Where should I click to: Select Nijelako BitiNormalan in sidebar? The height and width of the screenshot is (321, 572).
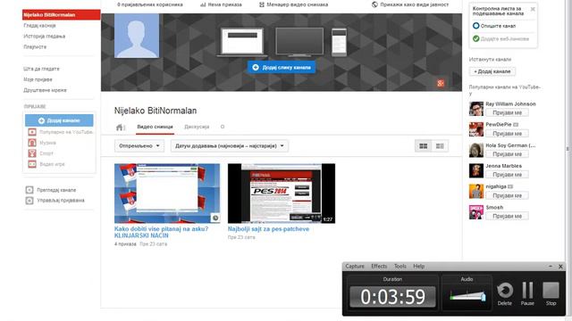click(62, 15)
